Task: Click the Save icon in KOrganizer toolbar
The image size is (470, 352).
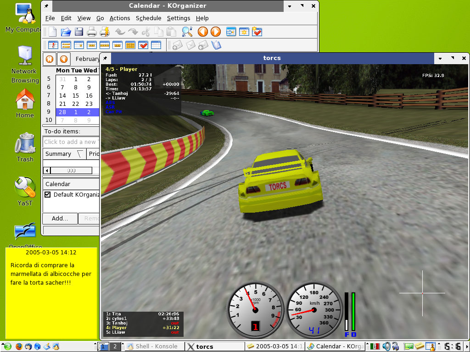Action: (78, 32)
